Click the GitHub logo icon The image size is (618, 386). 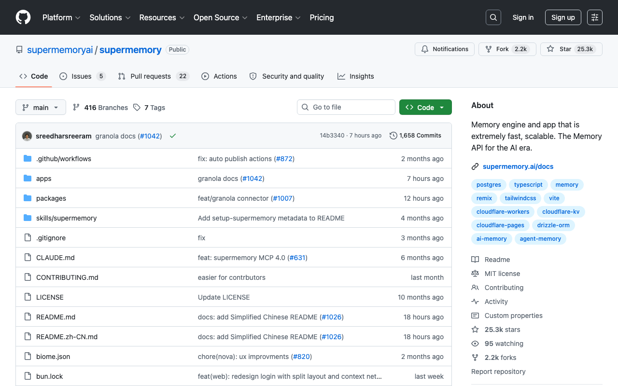[23, 17]
